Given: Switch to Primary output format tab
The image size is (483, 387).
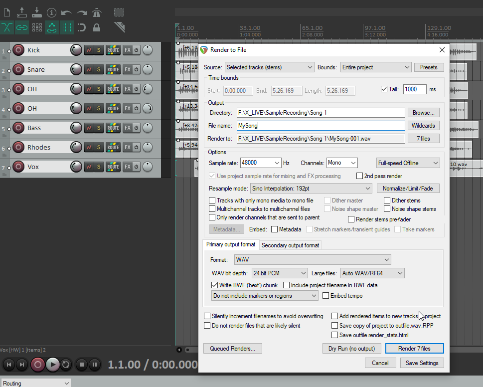Looking at the screenshot, I should pos(231,244).
